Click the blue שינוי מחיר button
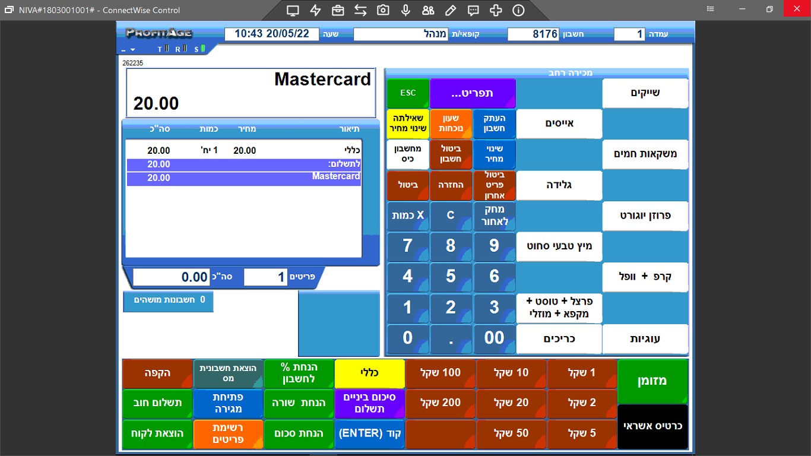811x456 pixels. click(x=495, y=154)
